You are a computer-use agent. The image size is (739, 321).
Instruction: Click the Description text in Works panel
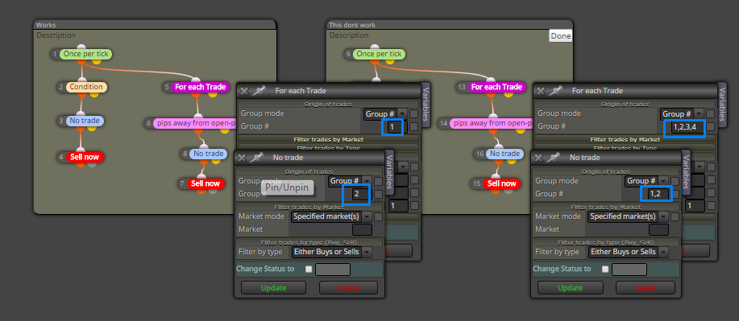pyautogui.click(x=56, y=35)
